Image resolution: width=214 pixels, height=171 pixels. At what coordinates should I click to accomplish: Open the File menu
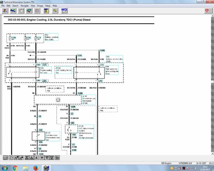click(x=3, y=6)
